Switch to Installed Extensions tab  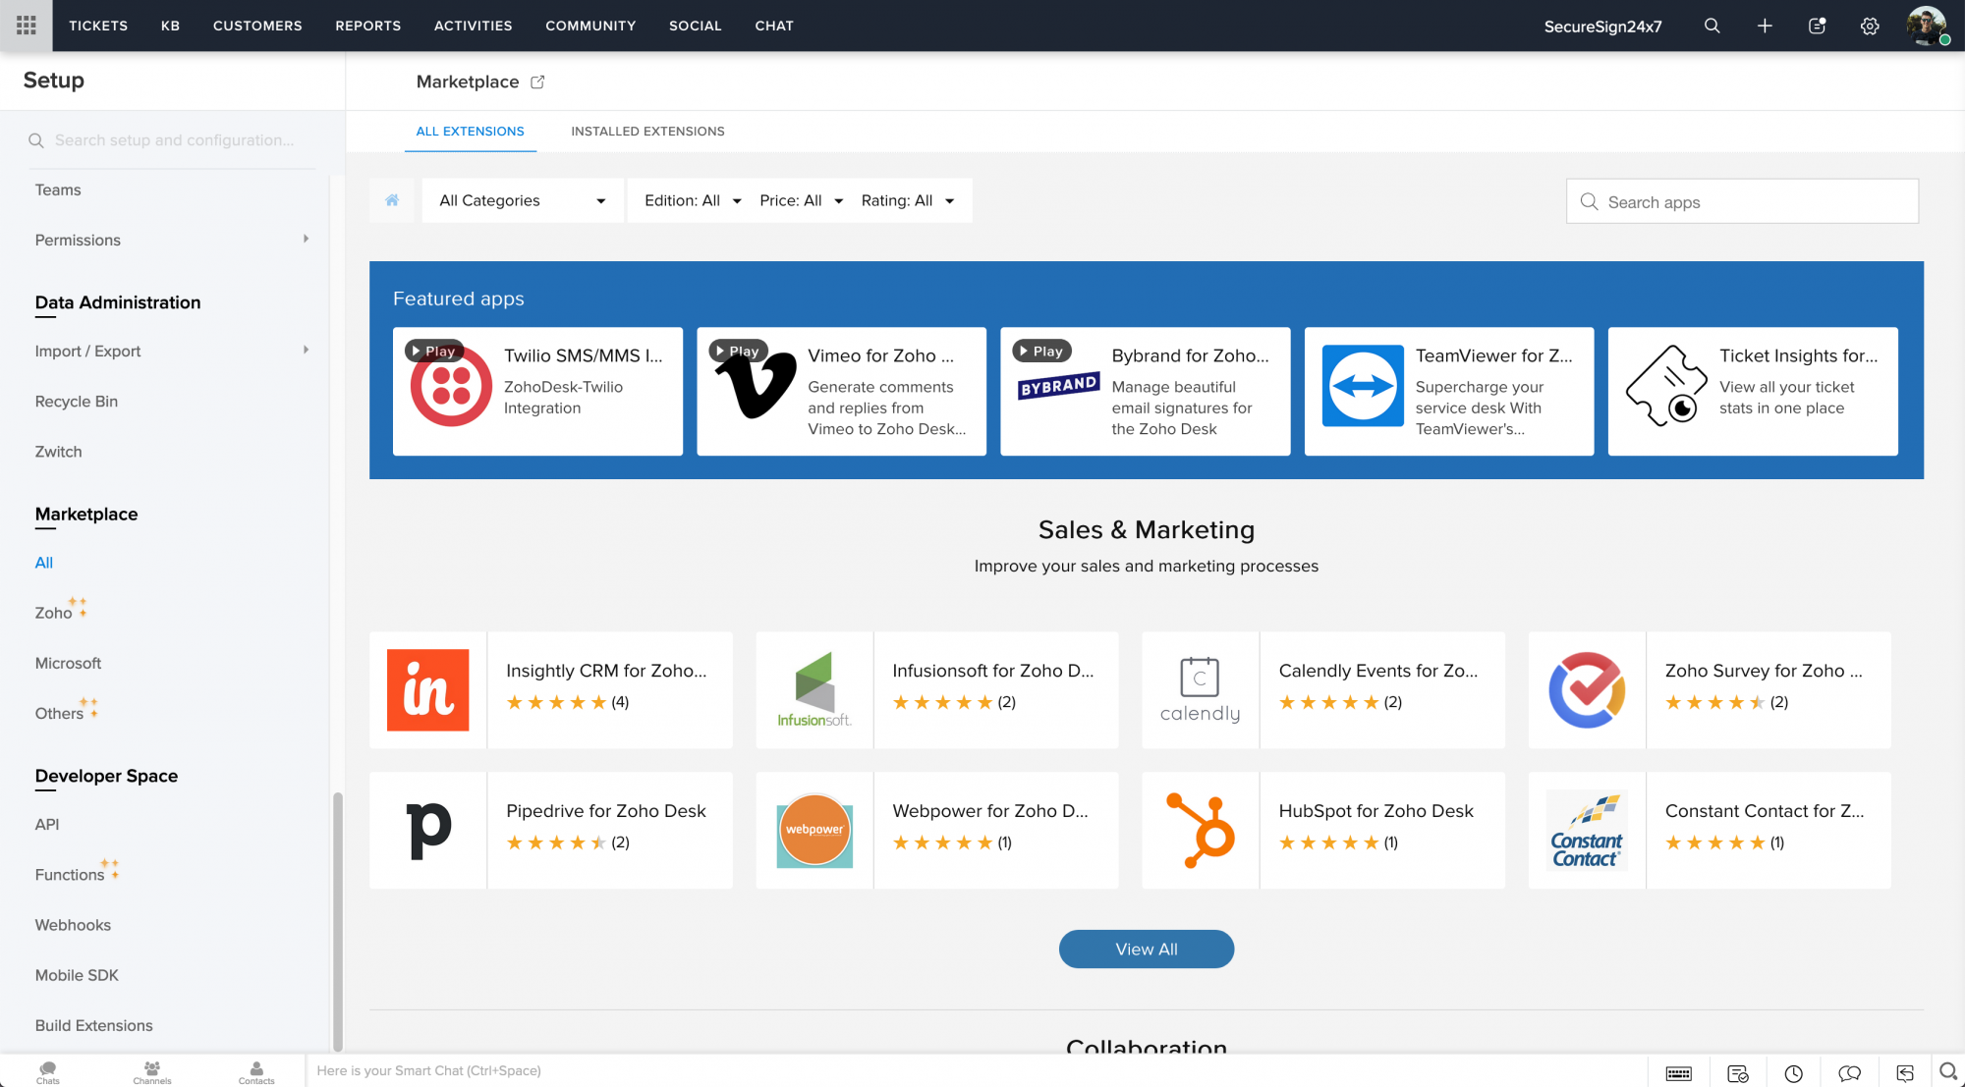pos(647,131)
